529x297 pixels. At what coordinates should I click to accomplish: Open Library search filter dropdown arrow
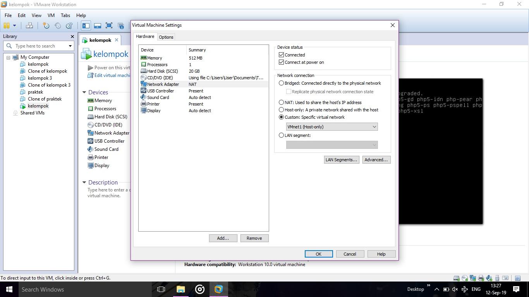[70, 46]
